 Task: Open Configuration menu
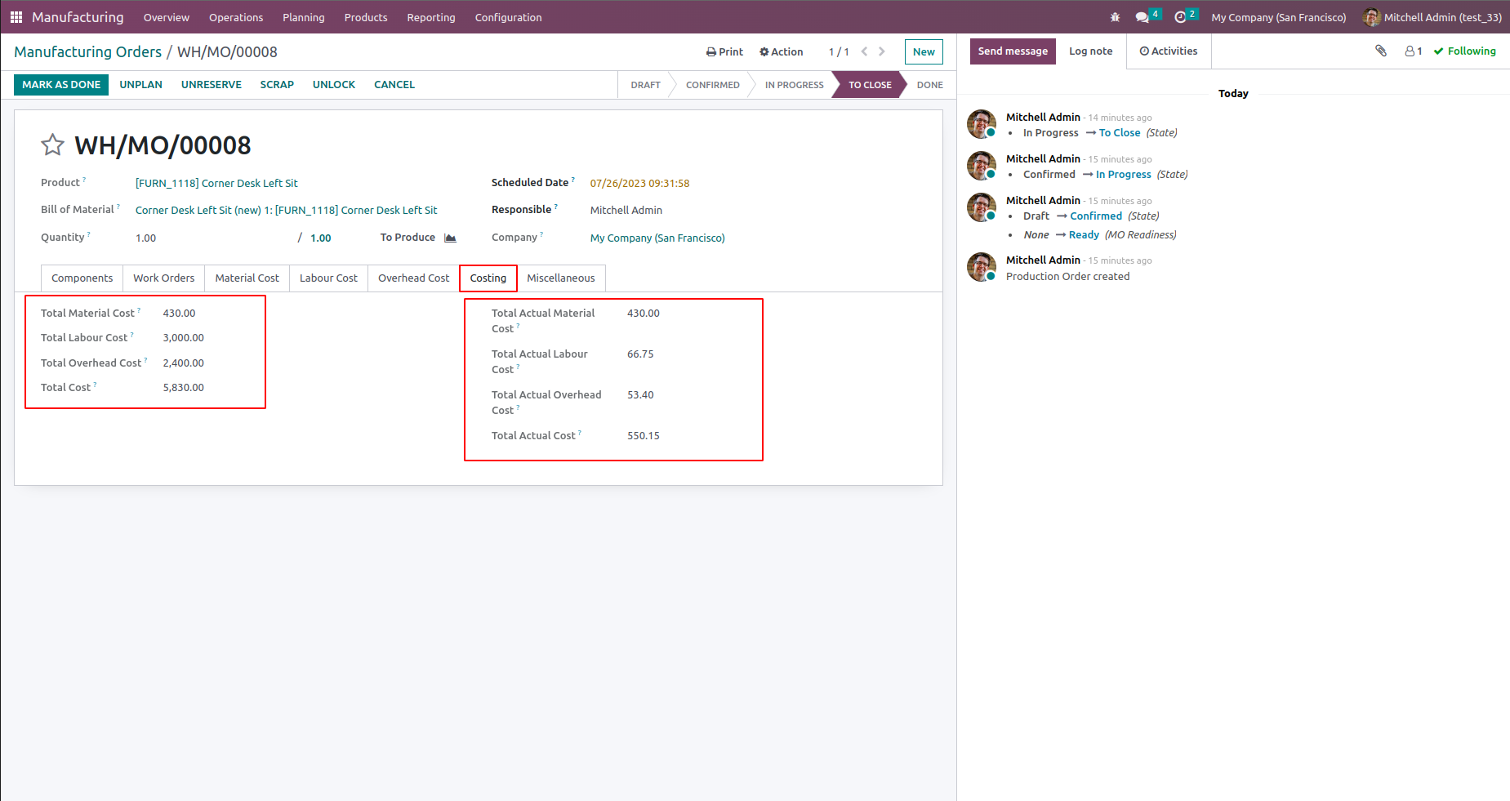508,17
